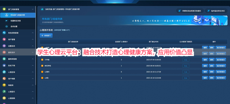Click 编辑 in the 雨花学校 row
This screenshot has height=104, width=230.
pyautogui.click(x=205, y=66)
